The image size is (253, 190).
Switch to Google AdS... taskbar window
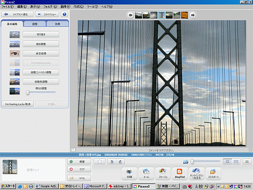[x=47, y=186]
